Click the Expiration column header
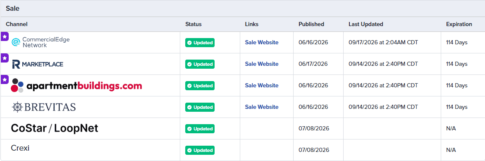 click(x=459, y=24)
